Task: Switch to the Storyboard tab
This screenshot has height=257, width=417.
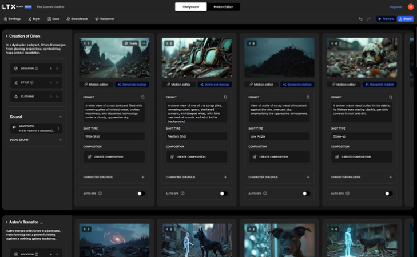Action: click(x=190, y=7)
